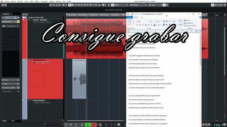The image size is (227, 127).
Task: Apply underline (S) formatting in WordPad
Action: pos(143,25)
